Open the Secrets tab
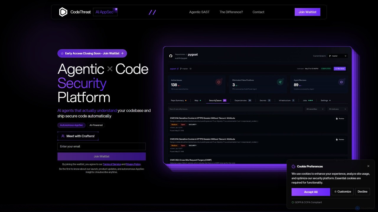The height and width of the screenshot is (212, 378). (x=265, y=100)
